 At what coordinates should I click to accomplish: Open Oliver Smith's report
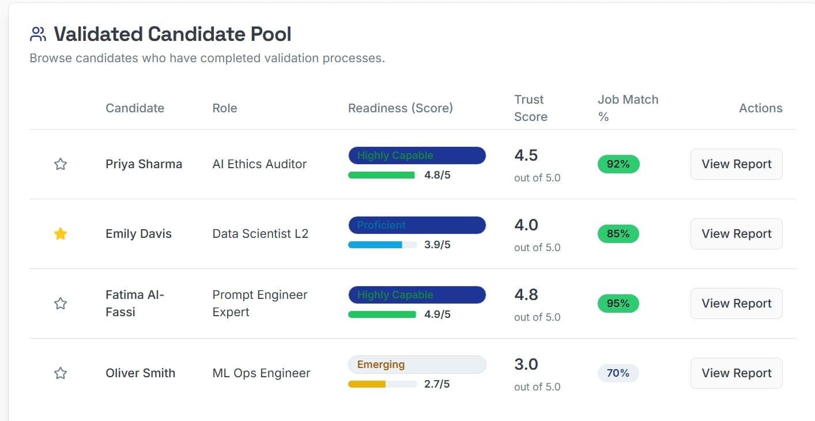click(x=736, y=373)
